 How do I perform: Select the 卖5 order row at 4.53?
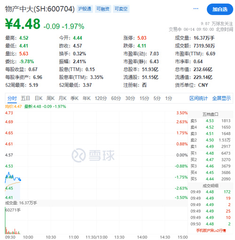point(211,121)
